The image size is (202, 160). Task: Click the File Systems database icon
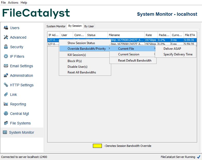pyautogui.click(x=6, y=123)
